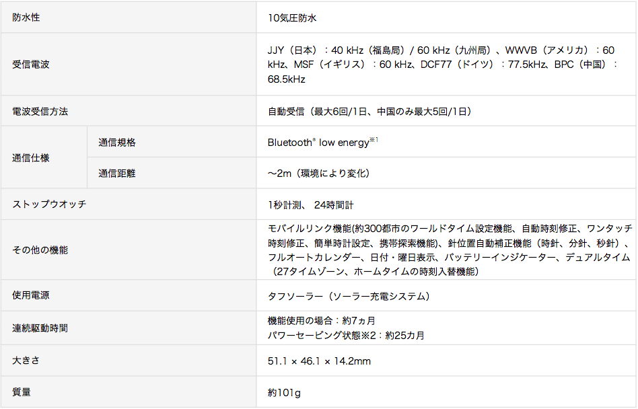The image size is (638, 409).
Task: Click the ストップウオッチ row label
Action: coord(49,204)
